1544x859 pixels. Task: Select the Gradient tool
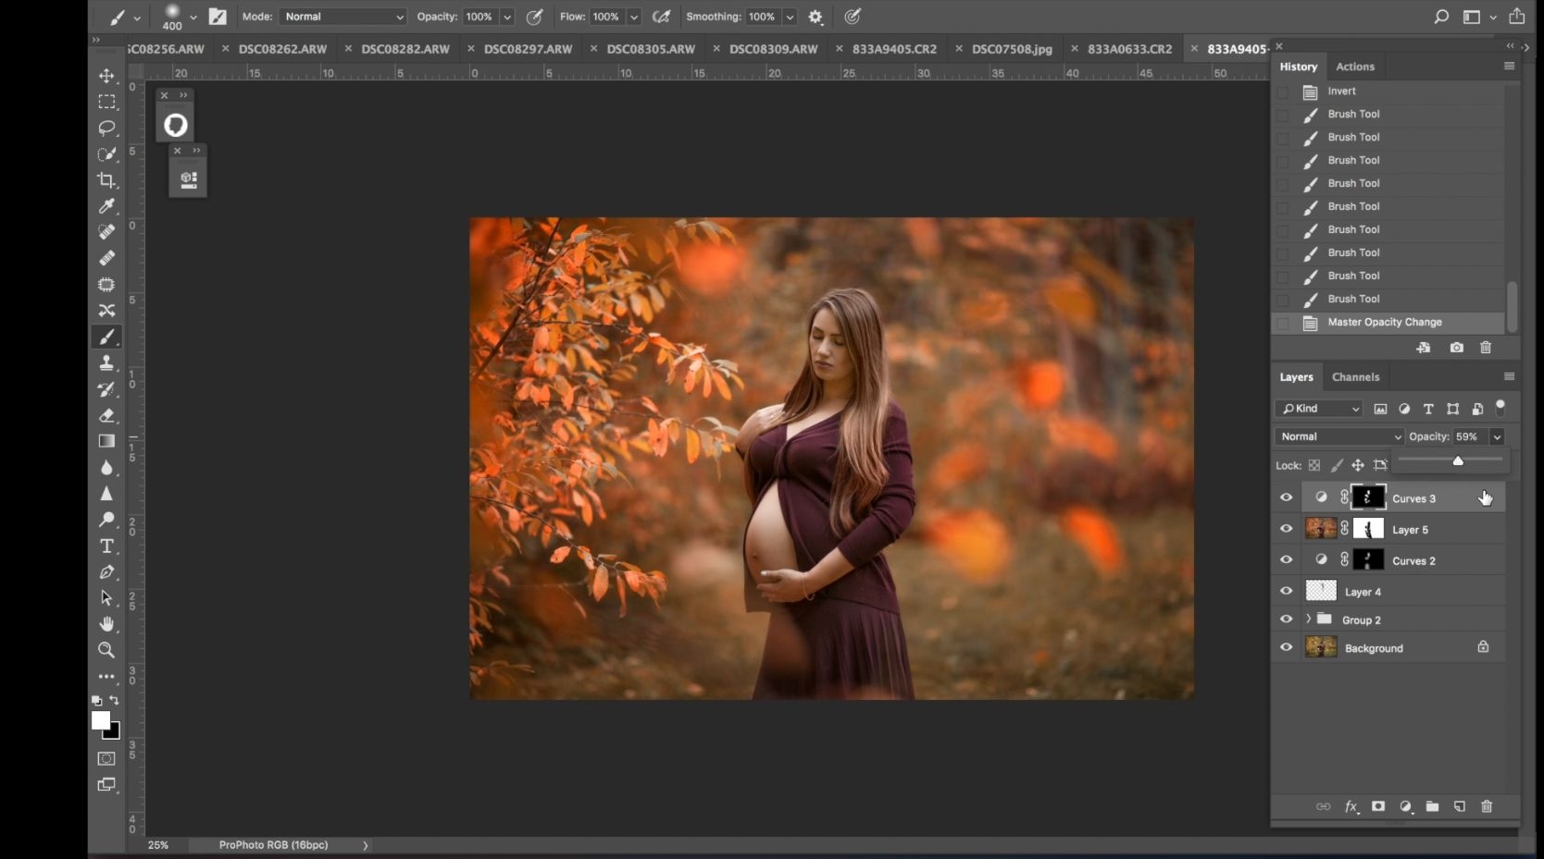107,441
